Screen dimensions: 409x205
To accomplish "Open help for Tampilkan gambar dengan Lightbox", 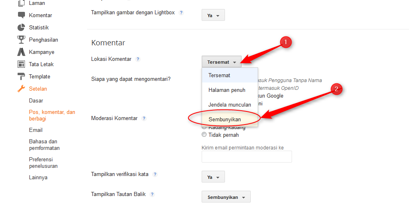I will click(x=181, y=13).
